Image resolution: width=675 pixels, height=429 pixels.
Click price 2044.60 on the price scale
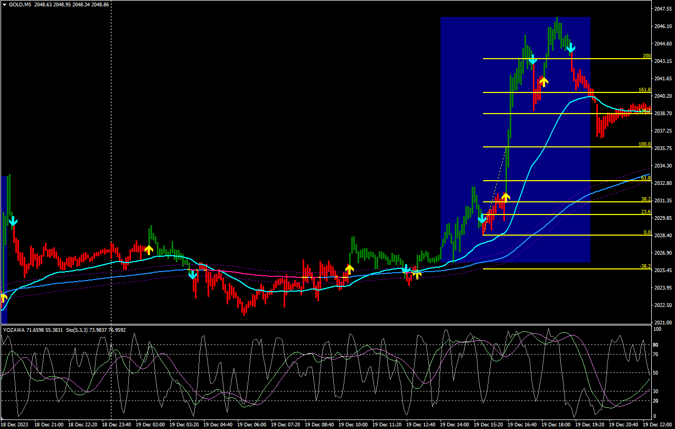663,43
